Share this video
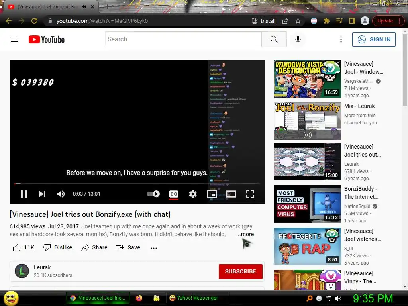Screen dimensions: 408x306 click(94, 247)
